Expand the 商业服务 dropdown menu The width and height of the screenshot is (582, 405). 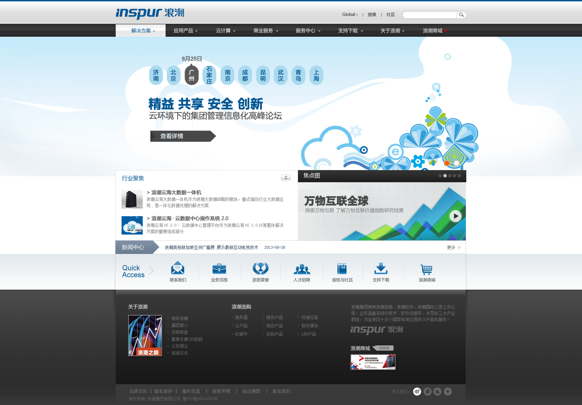click(266, 30)
